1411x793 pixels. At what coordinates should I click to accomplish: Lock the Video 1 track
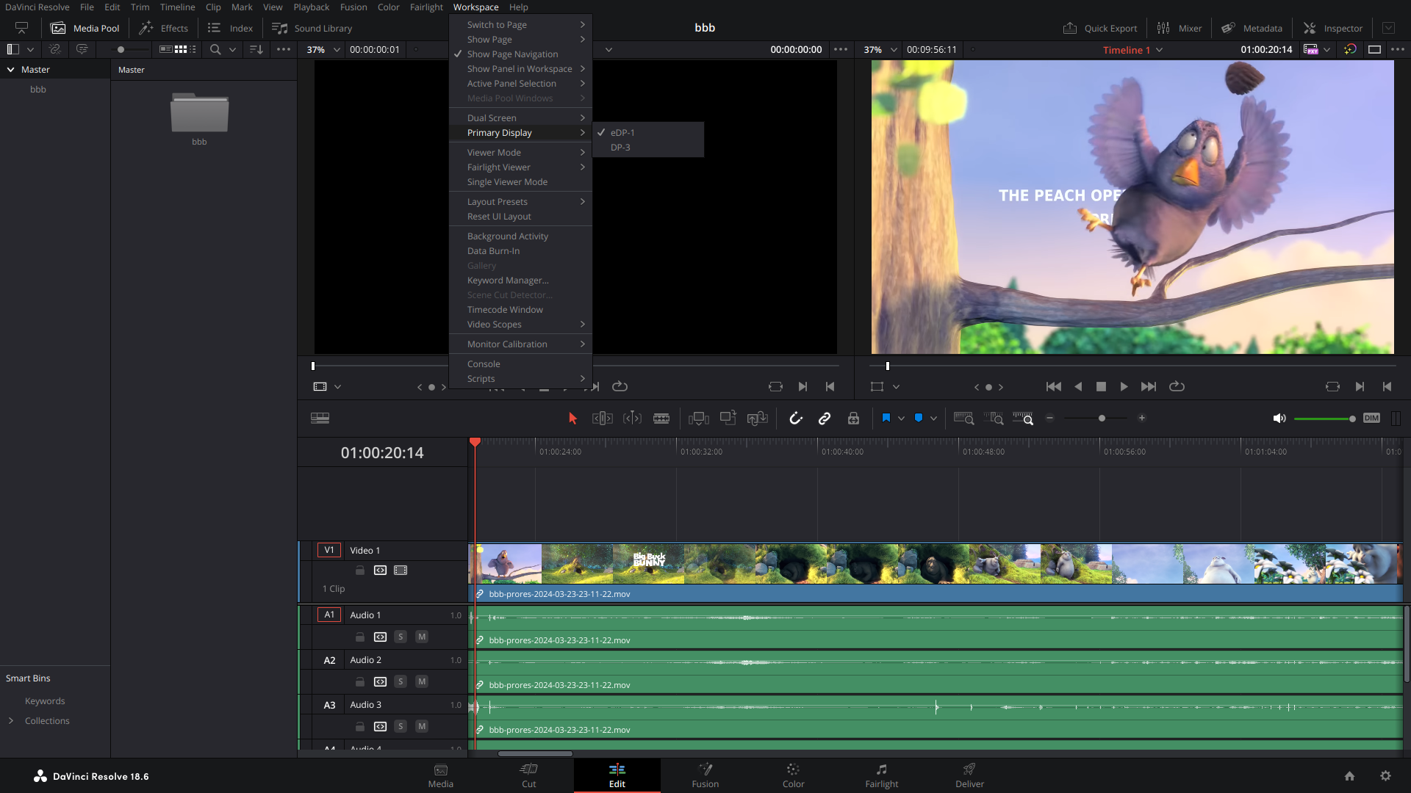[x=360, y=571]
